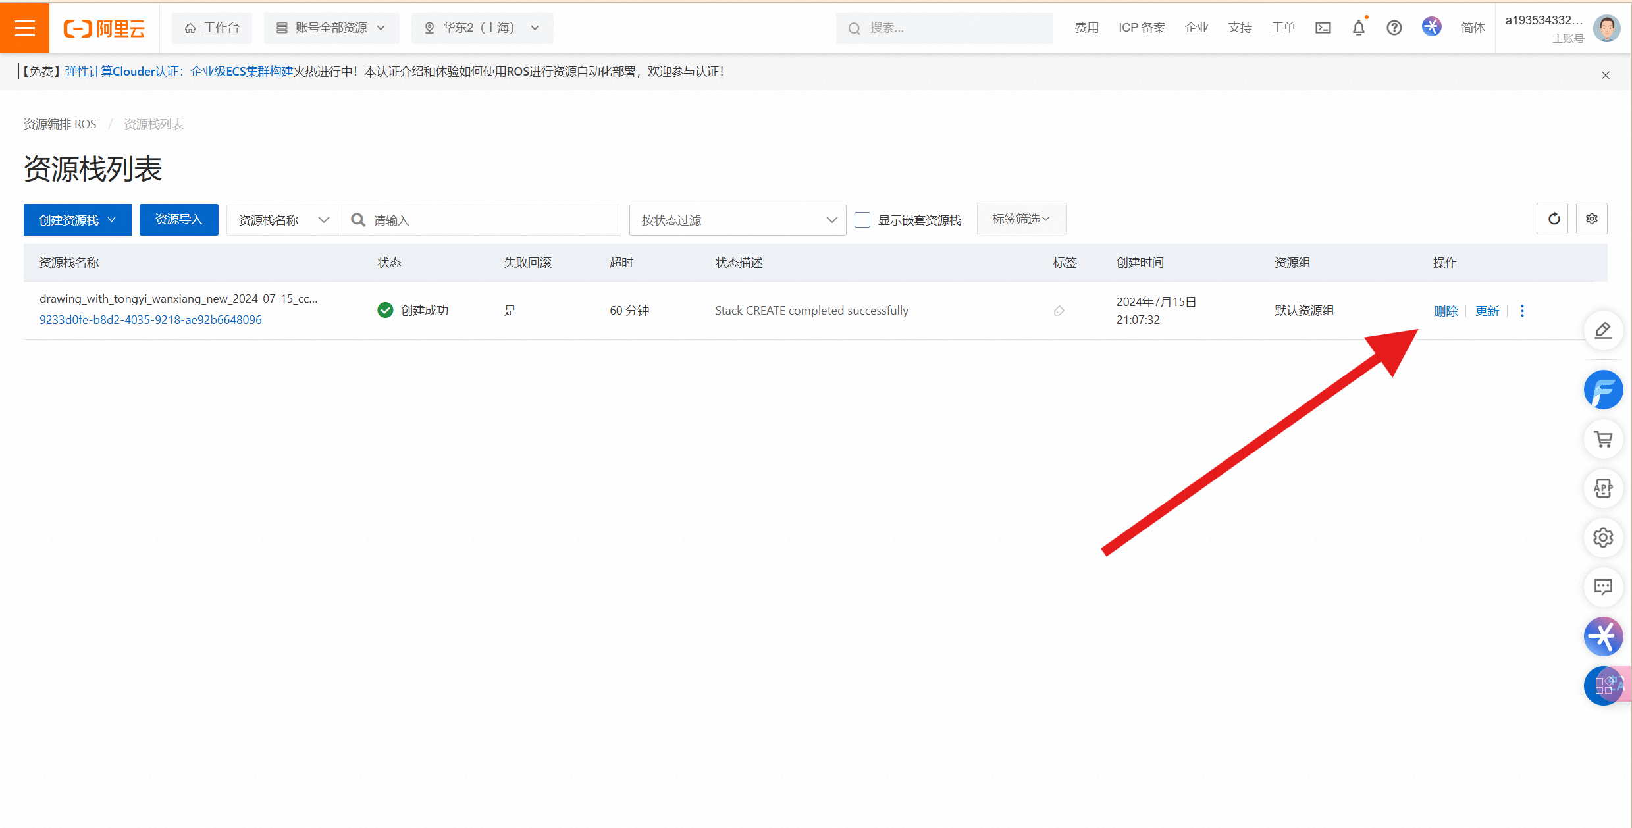Enable 显示嵌套资源栈 checkbox
Screen dimensions: 1632x828
[x=862, y=220]
